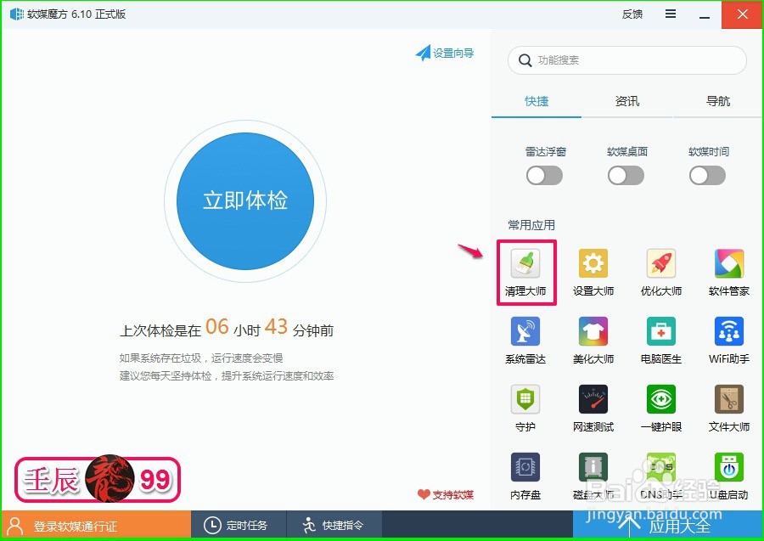Viewport: 764px width, 541px height.
Task: Log in via 登录软媒通行证
Action: pyautogui.click(x=97, y=526)
